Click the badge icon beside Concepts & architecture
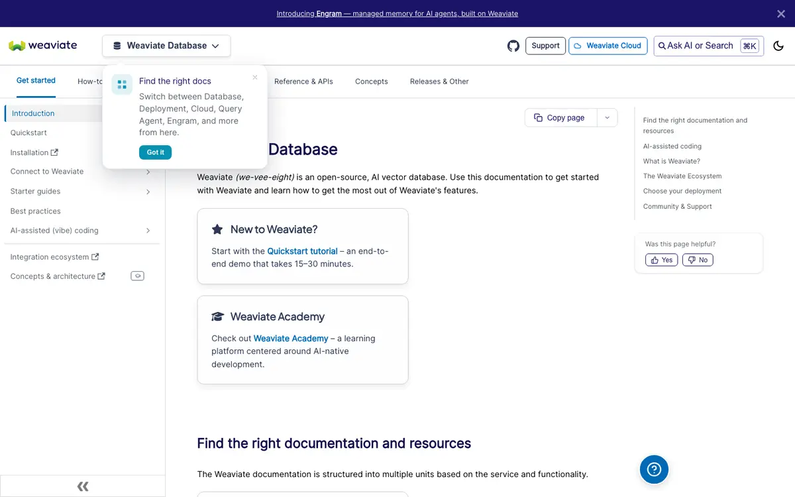This screenshot has height=497, width=795. [137, 276]
